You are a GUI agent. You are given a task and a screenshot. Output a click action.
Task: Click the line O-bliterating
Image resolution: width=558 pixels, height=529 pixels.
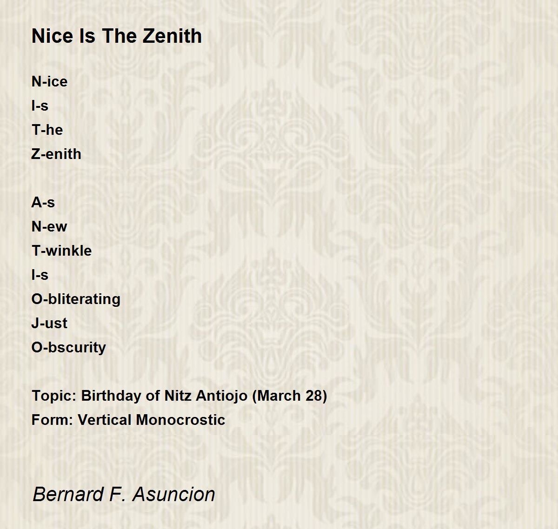coord(76,299)
